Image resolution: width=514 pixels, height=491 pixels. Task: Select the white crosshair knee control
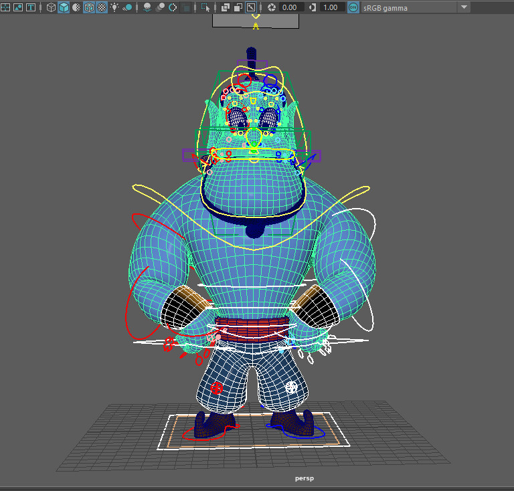(291, 387)
